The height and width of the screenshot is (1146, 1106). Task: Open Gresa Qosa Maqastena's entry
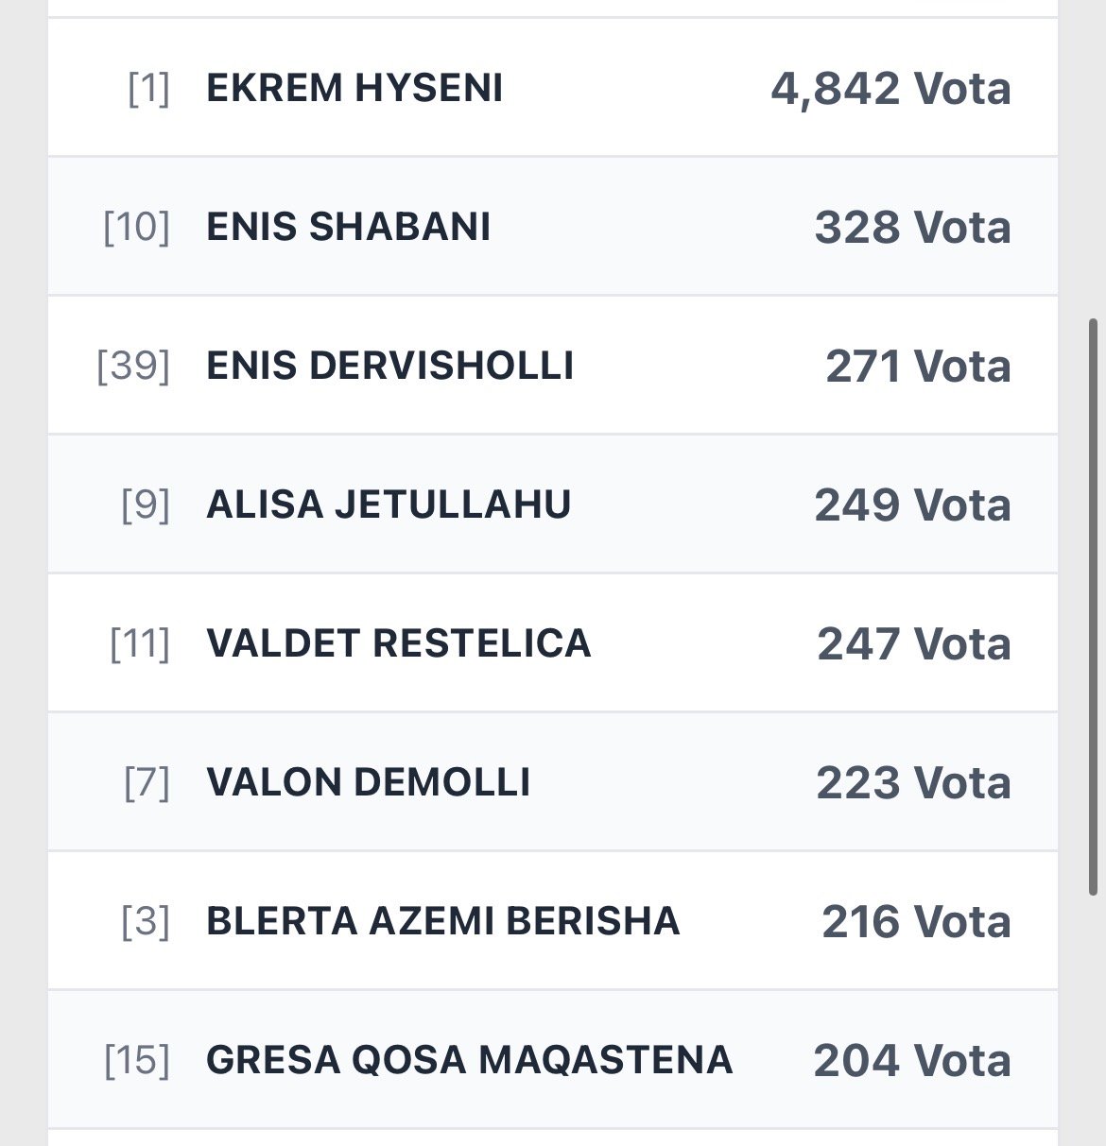pos(469,1060)
